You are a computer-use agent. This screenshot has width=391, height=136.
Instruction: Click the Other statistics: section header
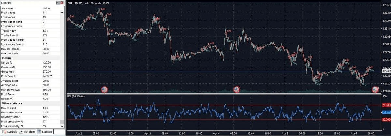pos(30,103)
